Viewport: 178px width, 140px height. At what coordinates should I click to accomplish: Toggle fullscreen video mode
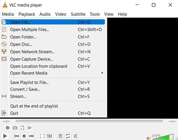(42, 136)
